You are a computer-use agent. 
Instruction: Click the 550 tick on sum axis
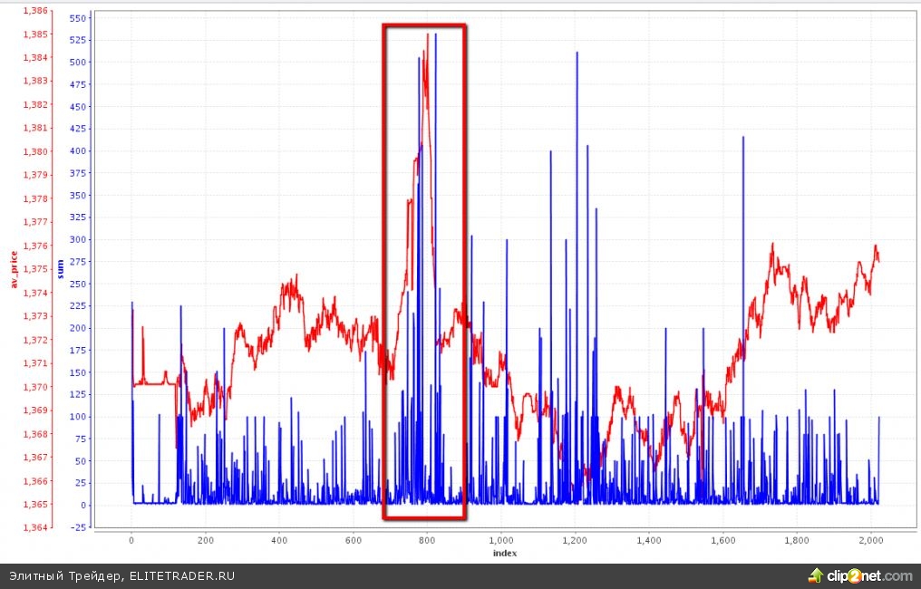[x=78, y=18]
